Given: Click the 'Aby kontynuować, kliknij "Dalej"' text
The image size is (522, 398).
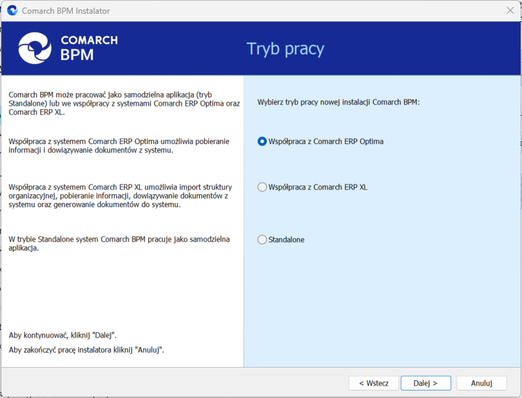Looking at the screenshot, I should (x=63, y=335).
